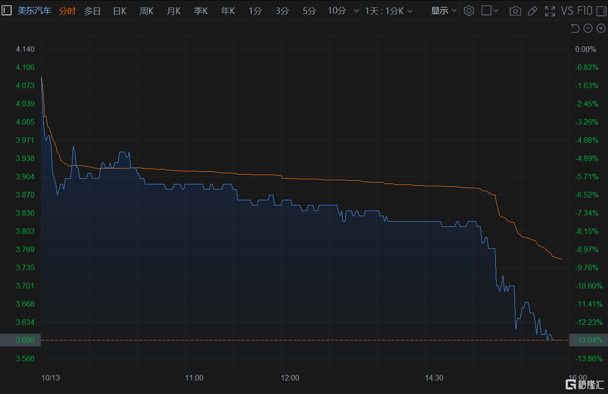
Task: Switch to 季K quarterly candlestick
Action: tap(201, 11)
